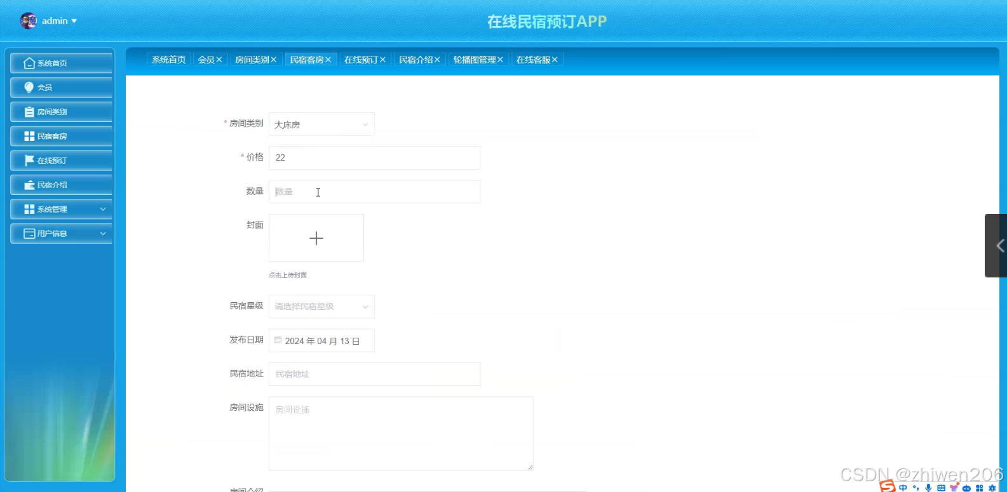Image resolution: width=1007 pixels, height=492 pixels.
Task: Open the 民宿星级 dropdown
Action: coord(321,307)
